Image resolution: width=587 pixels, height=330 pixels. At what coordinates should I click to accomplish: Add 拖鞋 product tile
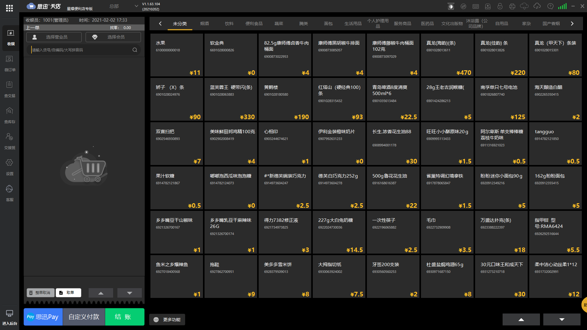(x=231, y=277)
